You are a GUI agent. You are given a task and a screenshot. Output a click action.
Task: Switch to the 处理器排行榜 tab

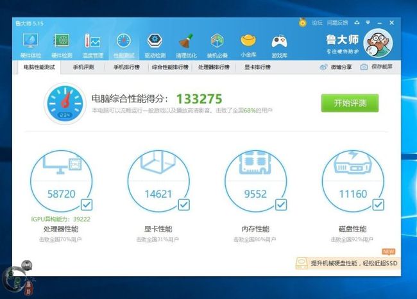pyautogui.click(x=214, y=67)
